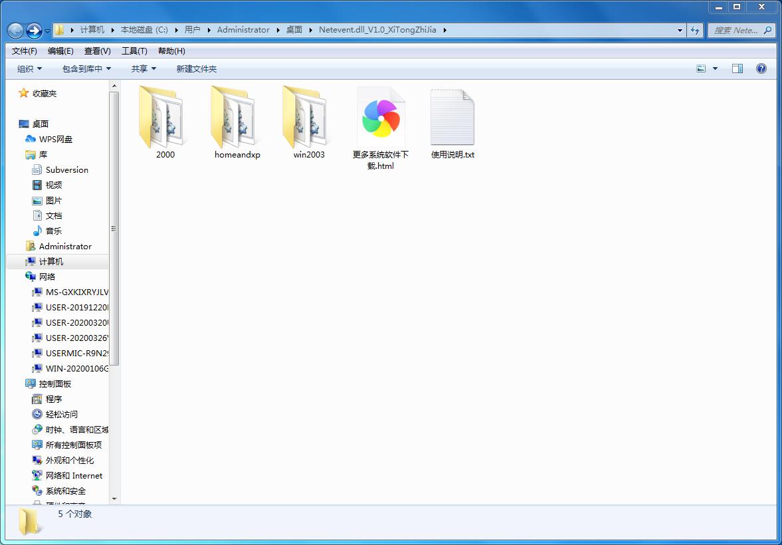
Task: Open the 文件(F) menu
Action: click(x=25, y=51)
